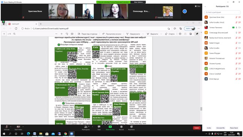Click the Find a participant search field
This screenshot has width=243, height=137.
pos(222,12)
